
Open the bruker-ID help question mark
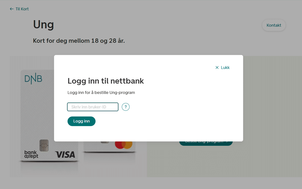pyautogui.click(x=125, y=107)
